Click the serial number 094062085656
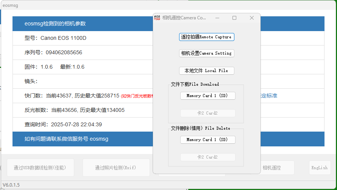This screenshot has width=337, height=190. coord(64,52)
